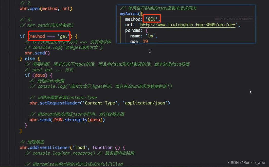The width and height of the screenshot is (269, 167).
Task: Click the first xhr.send() call
Action: pyautogui.click(x=37, y=53)
